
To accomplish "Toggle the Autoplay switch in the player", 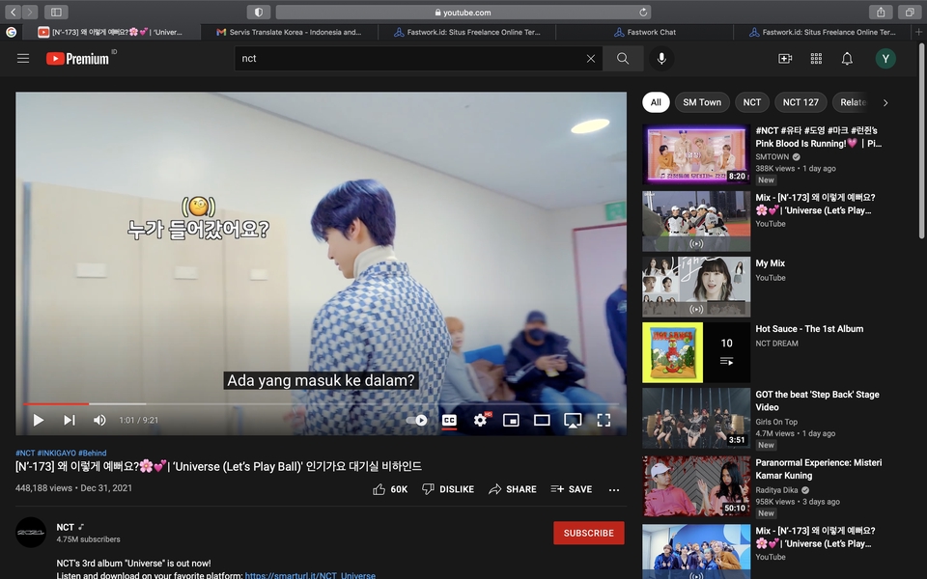I will [415, 420].
